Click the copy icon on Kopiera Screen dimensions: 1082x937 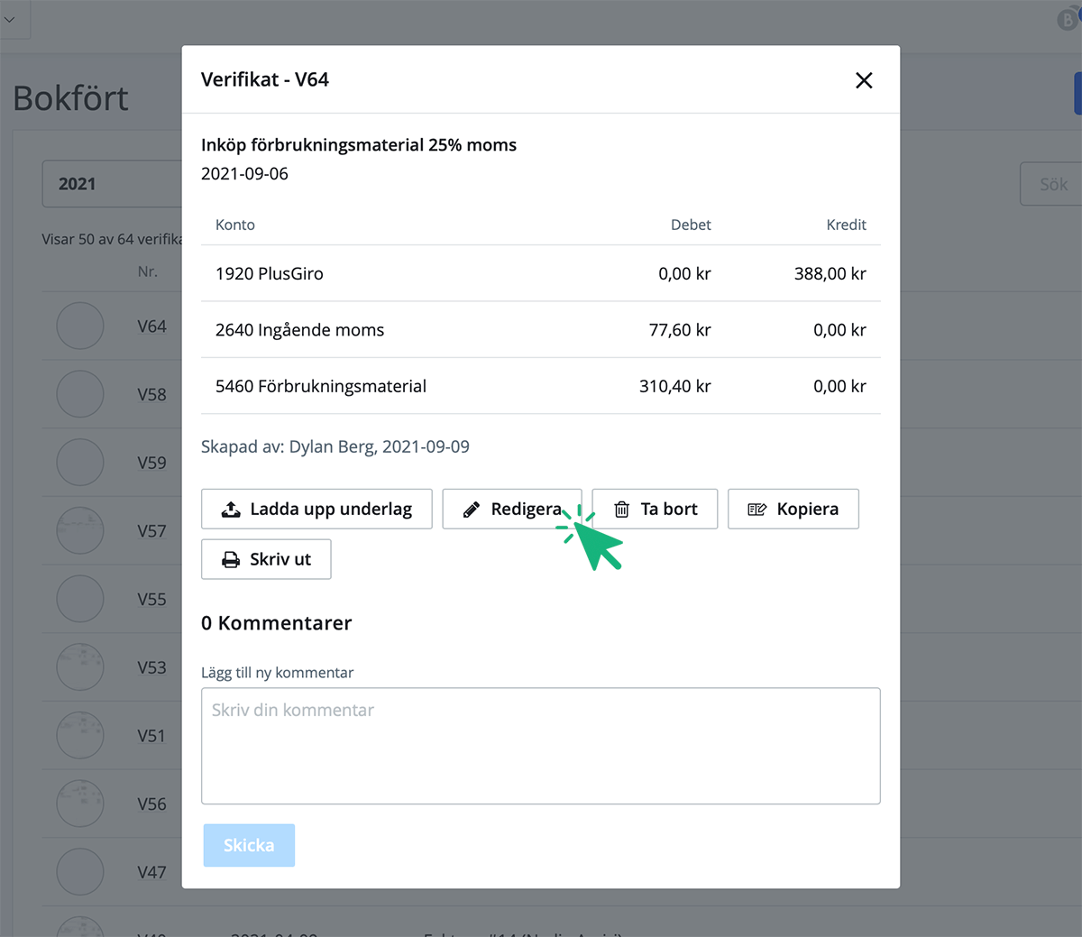(757, 510)
